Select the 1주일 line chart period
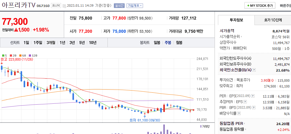291x134 pixels. tap(38, 43)
